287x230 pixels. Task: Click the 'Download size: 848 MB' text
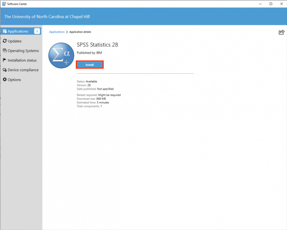point(91,99)
